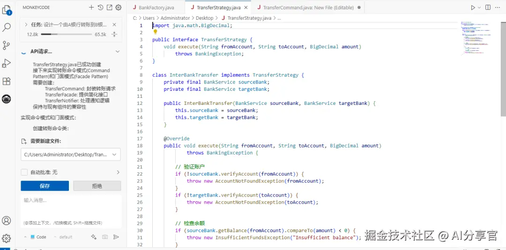Open MonkeyCode settings gear in panel header
This screenshot has height=250, width=506.
(119, 7)
